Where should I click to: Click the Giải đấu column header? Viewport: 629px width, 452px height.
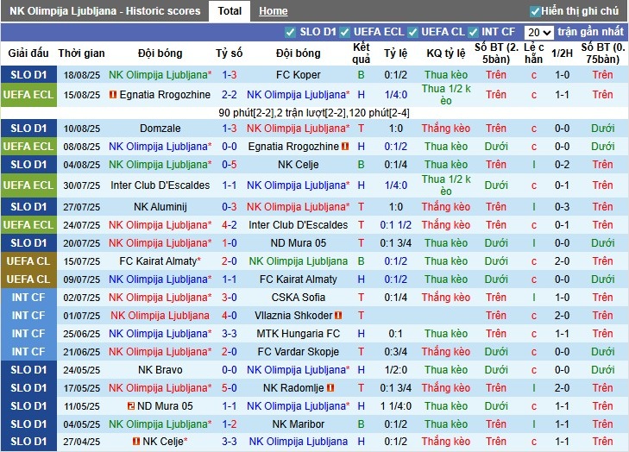point(28,53)
